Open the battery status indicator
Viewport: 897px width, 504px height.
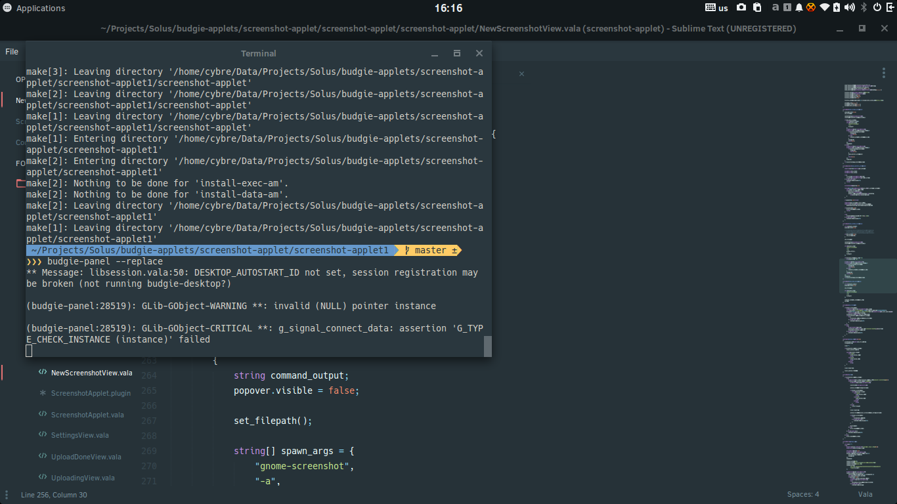coord(837,8)
